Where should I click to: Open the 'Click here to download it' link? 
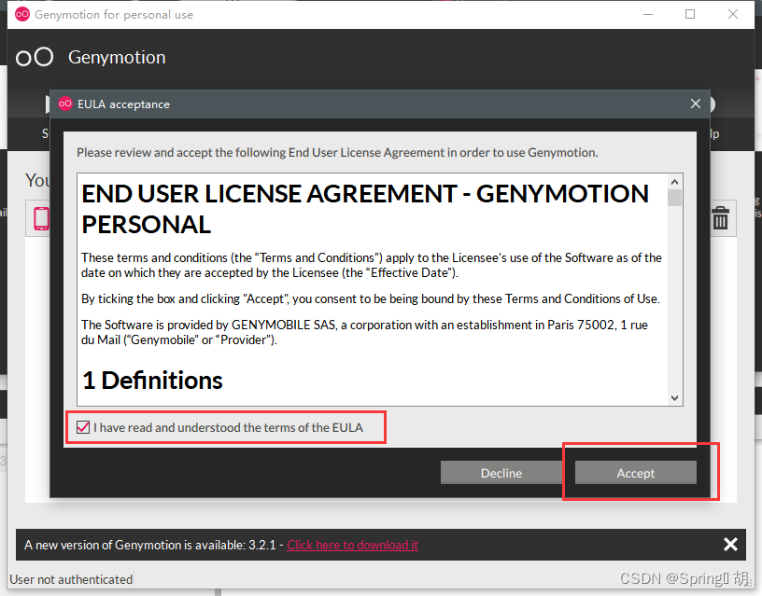coord(352,545)
